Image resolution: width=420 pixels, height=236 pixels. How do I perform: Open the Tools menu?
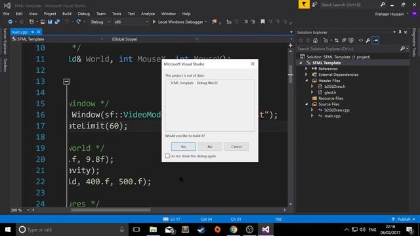(117, 14)
